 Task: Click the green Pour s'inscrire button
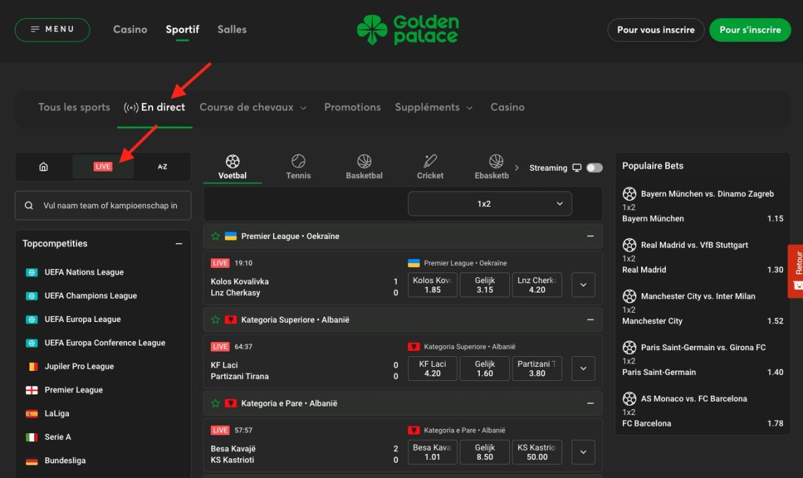click(x=750, y=30)
